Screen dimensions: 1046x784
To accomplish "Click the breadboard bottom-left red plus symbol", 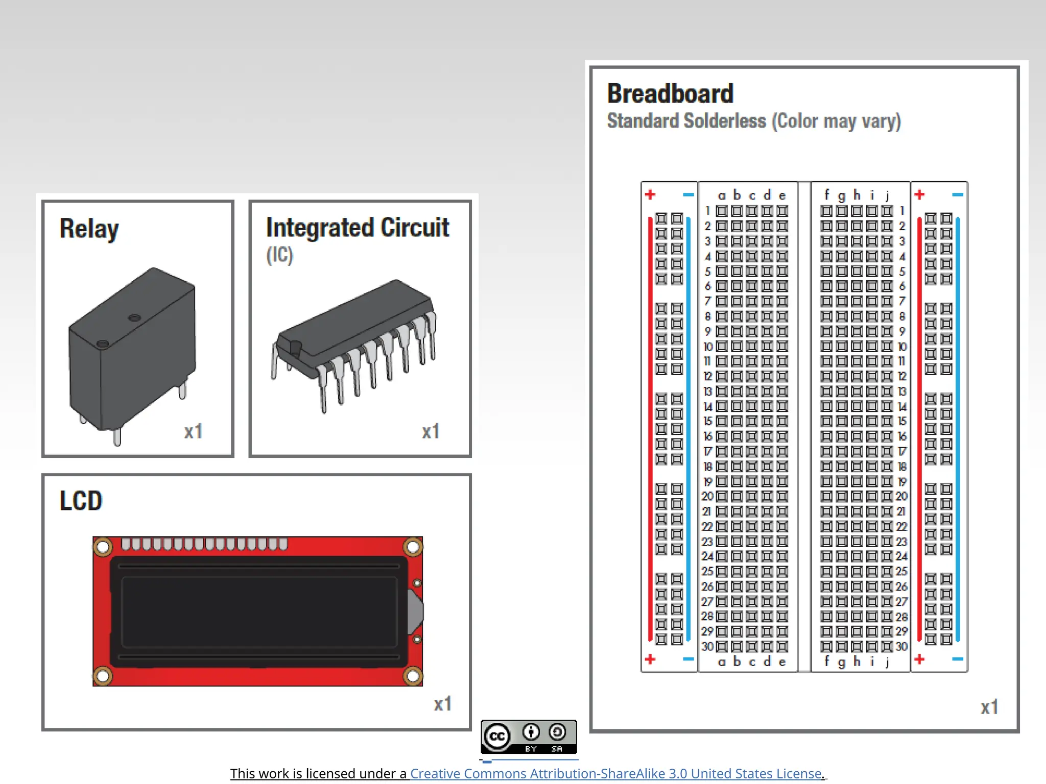I will tap(650, 659).
